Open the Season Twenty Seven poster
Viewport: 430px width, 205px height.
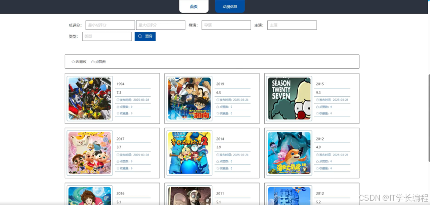pyautogui.click(x=289, y=98)
